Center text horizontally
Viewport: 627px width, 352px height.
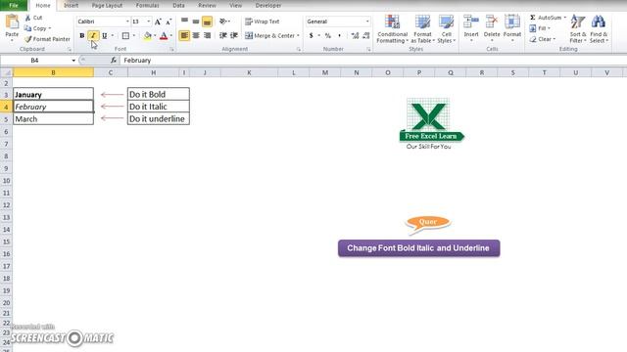196,35
